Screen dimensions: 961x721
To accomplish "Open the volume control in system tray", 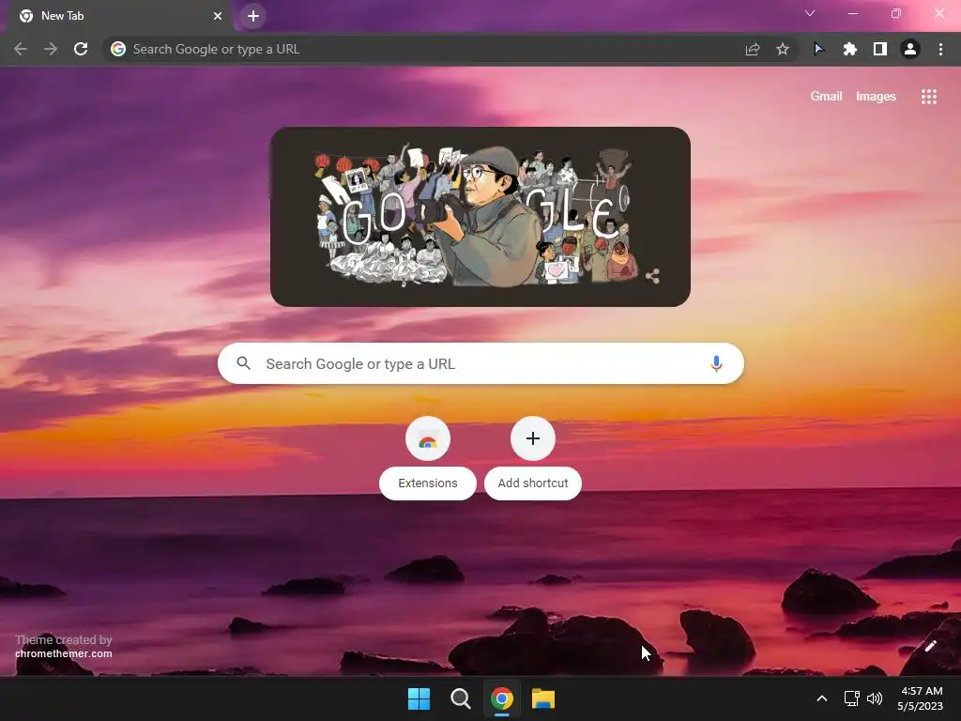I will (x=875, y=698).
